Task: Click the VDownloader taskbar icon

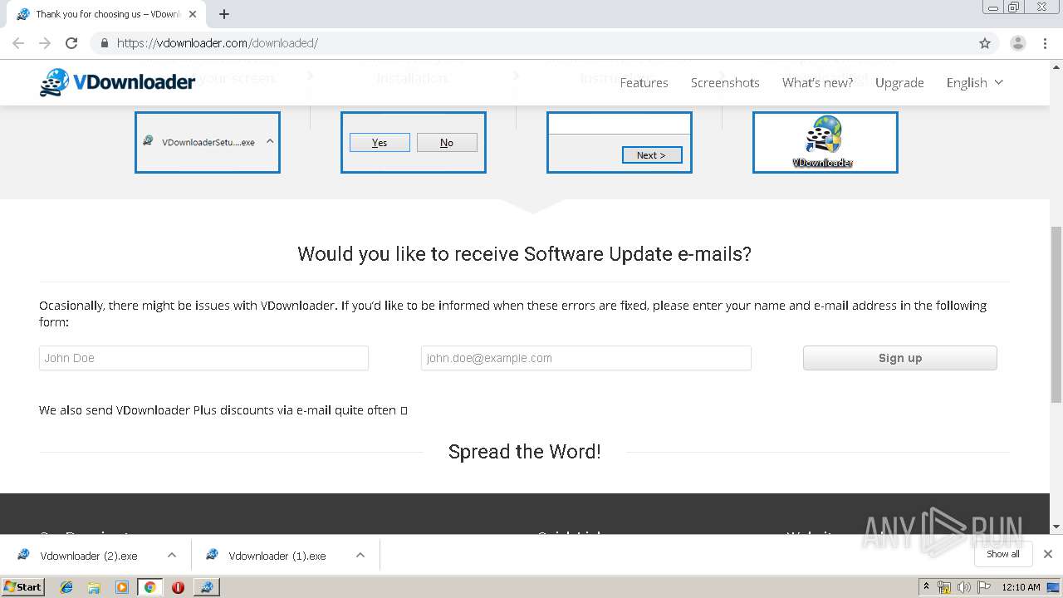Action: 207,587
